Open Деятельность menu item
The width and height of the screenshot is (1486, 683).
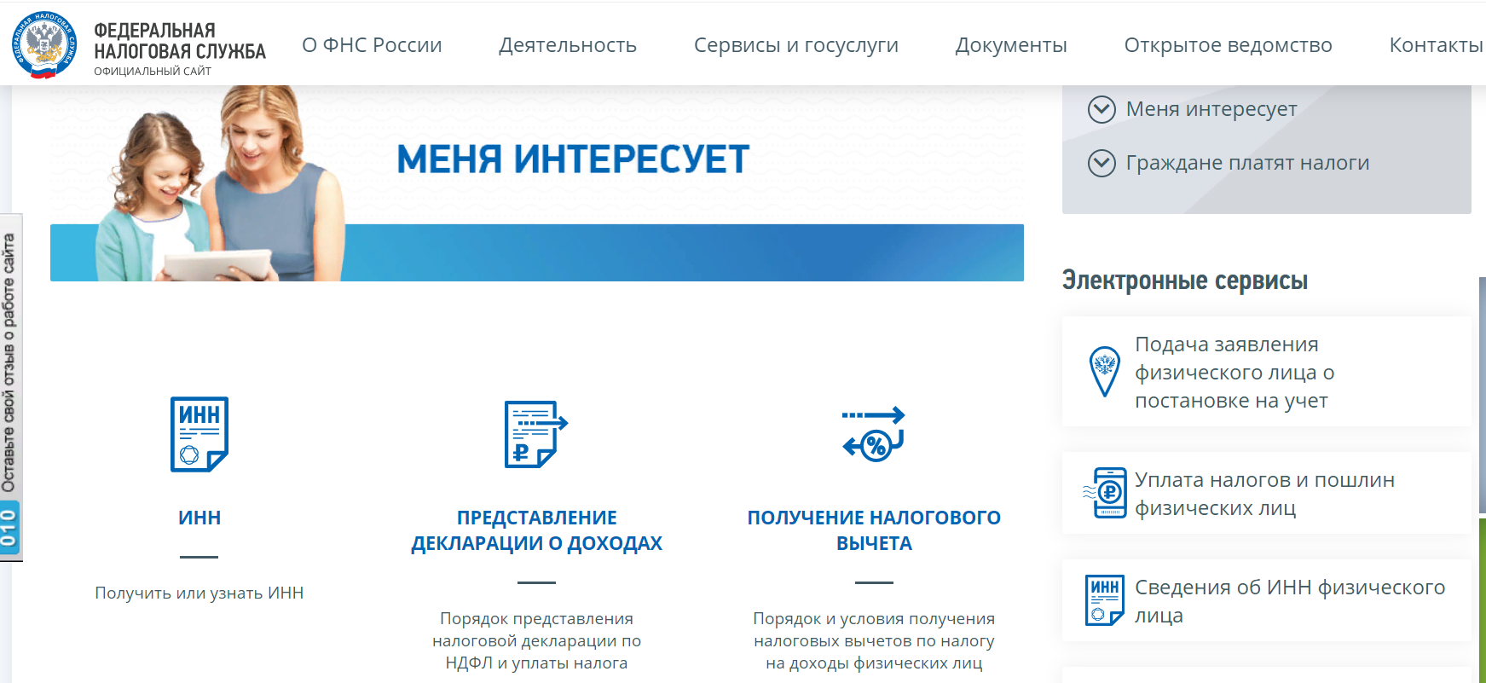568,45
